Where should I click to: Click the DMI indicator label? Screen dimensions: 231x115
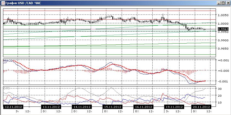click(6, 88)
